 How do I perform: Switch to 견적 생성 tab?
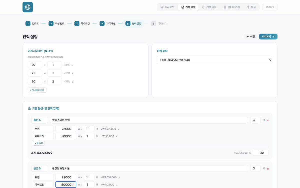(188, 7)
